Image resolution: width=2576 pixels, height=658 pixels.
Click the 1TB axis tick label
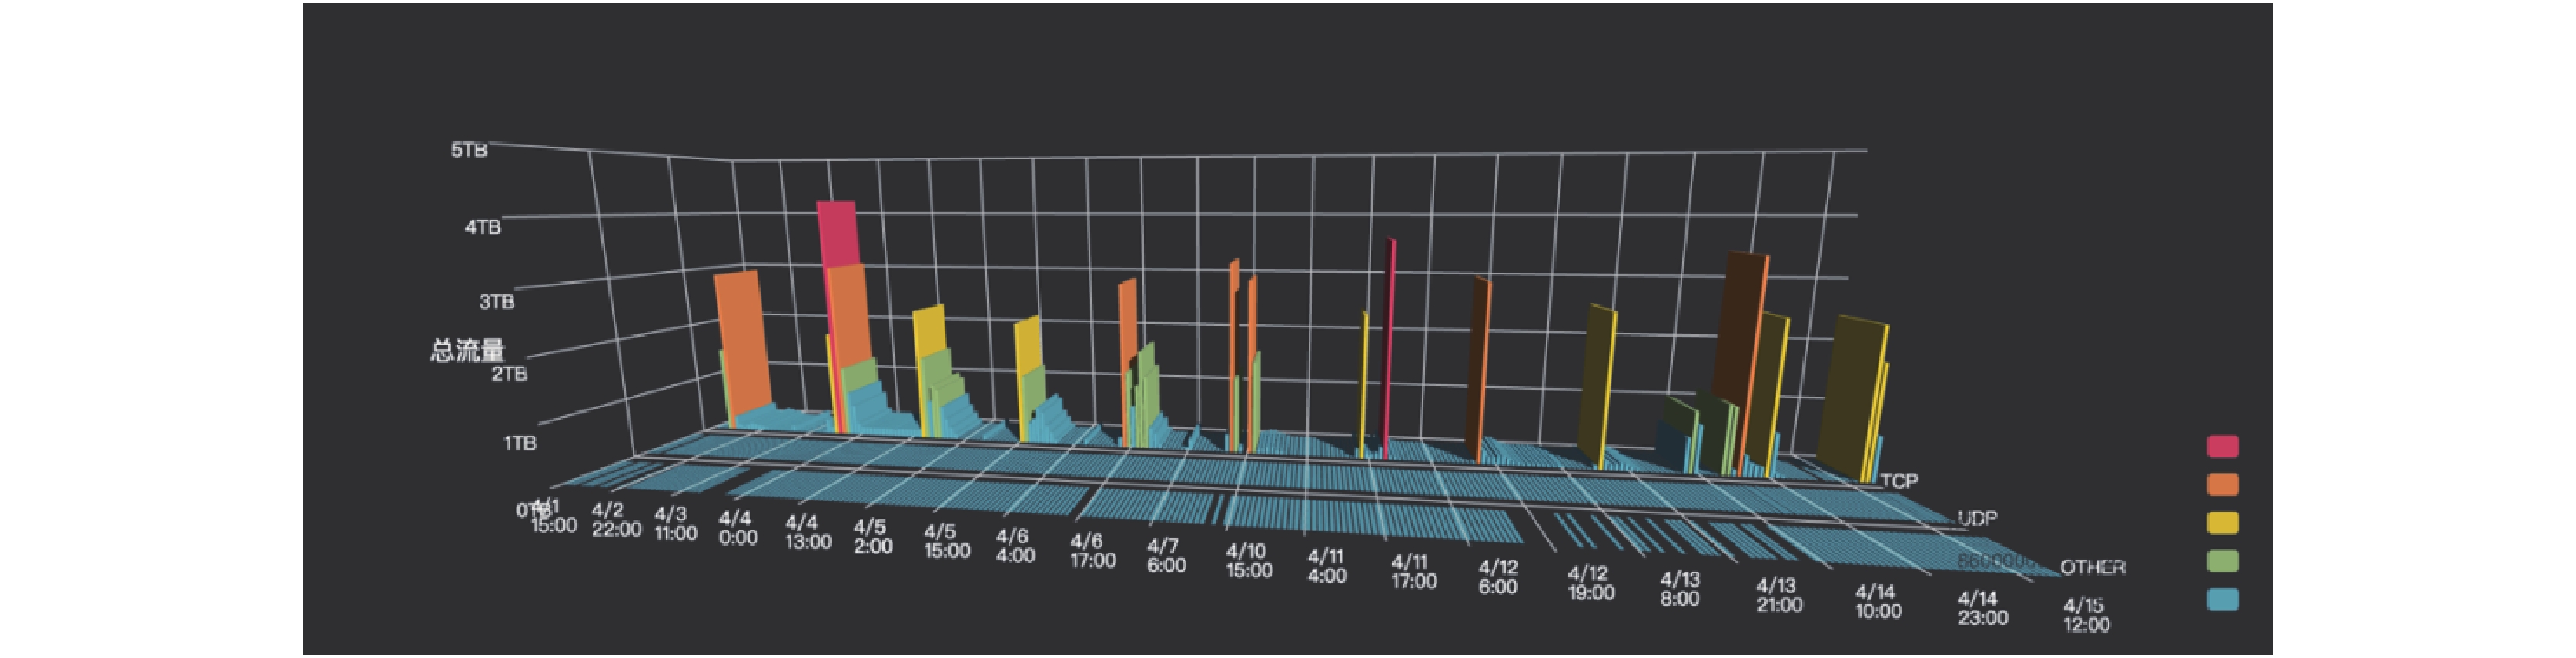[x=520, y=442]
